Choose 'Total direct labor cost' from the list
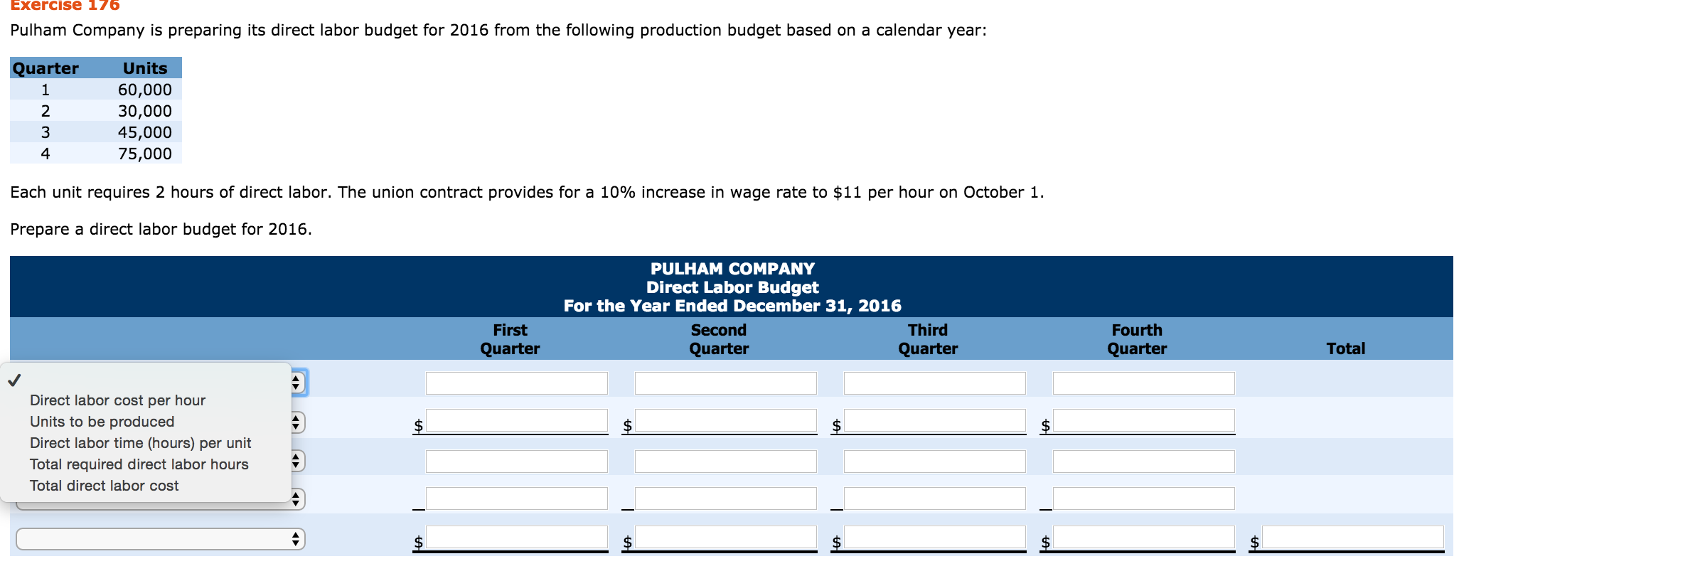Image resolution: width=1705 pixels, height=576 pixels. click(x=103, y=486)
